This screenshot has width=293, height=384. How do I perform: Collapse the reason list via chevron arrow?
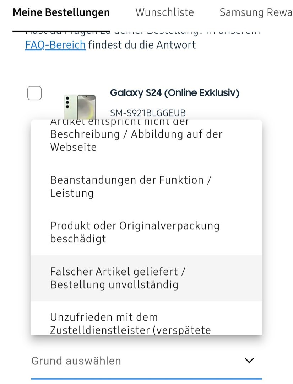coord(249,361)
